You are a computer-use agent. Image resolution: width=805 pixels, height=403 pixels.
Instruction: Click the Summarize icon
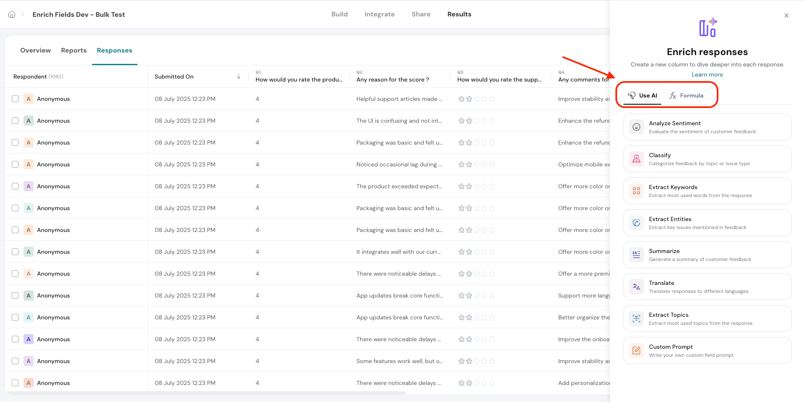point(636,255)
